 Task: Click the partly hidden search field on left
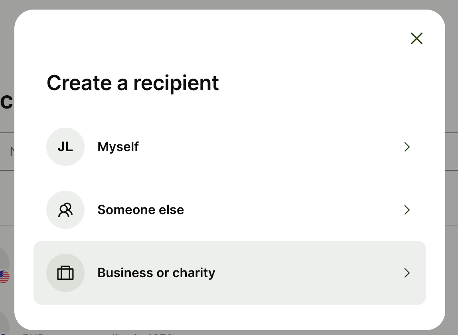7,151
